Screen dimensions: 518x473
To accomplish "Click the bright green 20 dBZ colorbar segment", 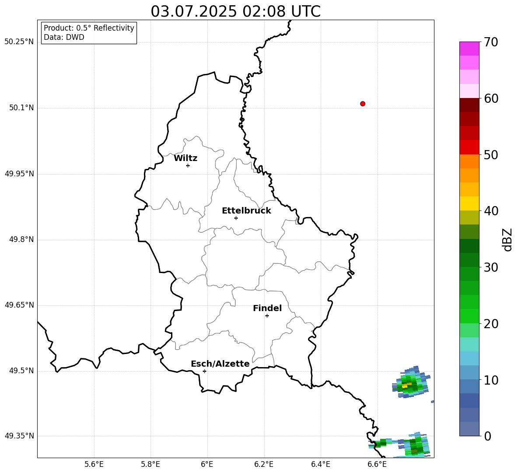I will pyautogui.click(x=469, y=316).
